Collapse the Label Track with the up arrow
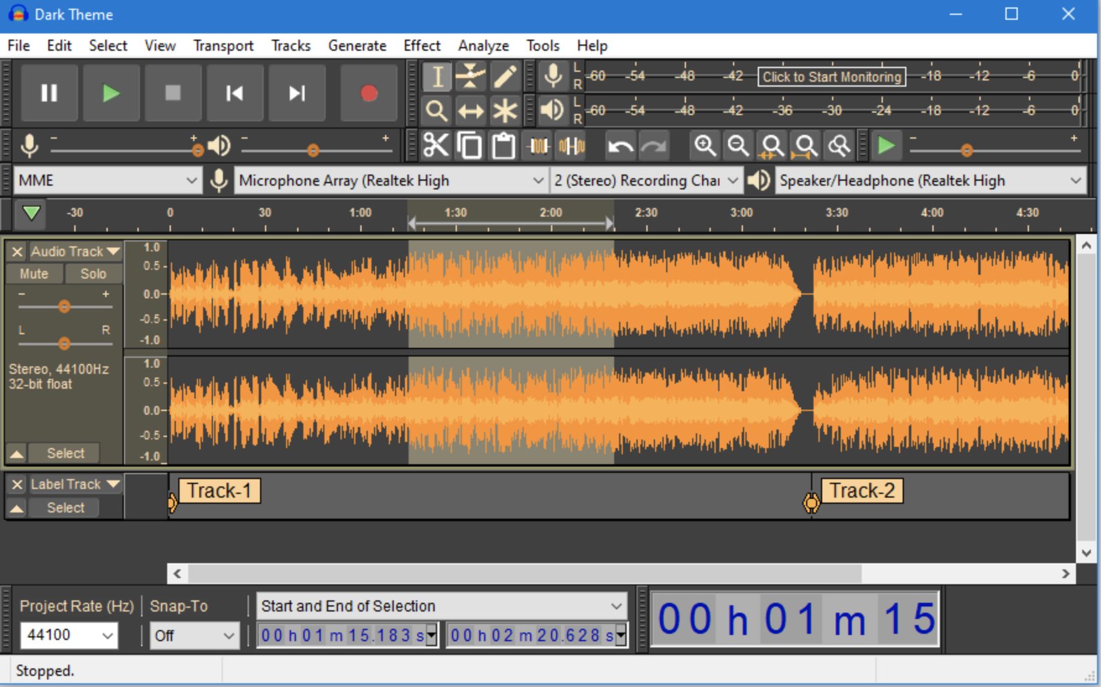1102x687 pixels. coord(17,508)
